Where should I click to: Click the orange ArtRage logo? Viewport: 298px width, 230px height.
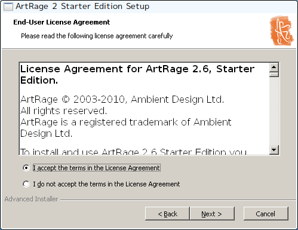(x=281, y=30)
